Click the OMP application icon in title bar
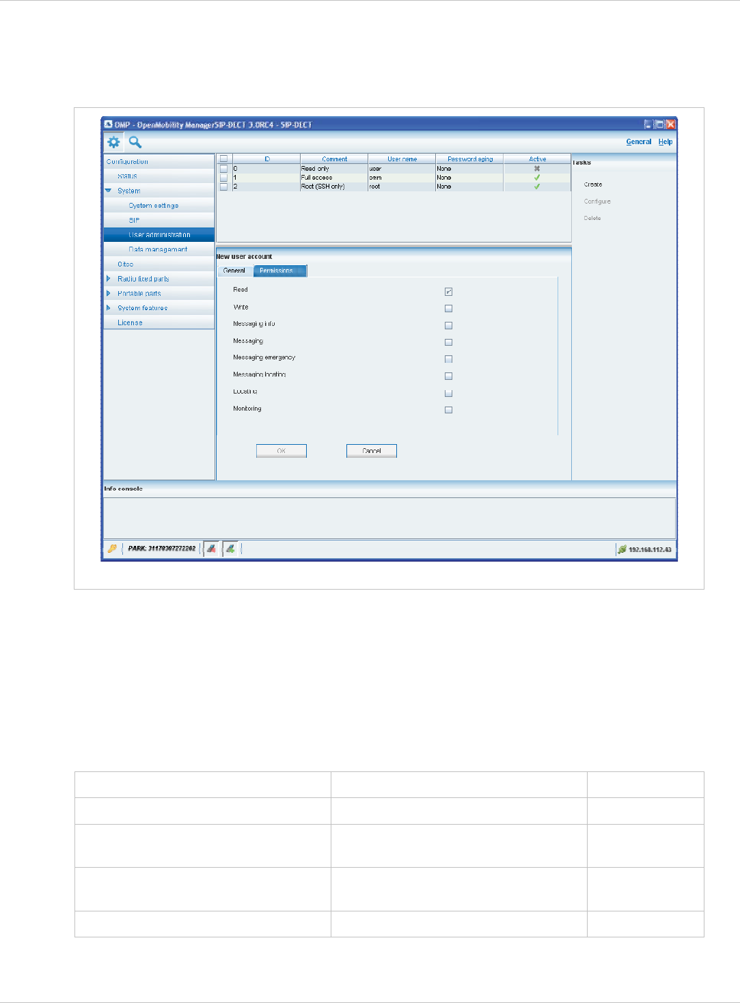The height and width of the screenshot is (1003, 740). click(x=108, y=124)
